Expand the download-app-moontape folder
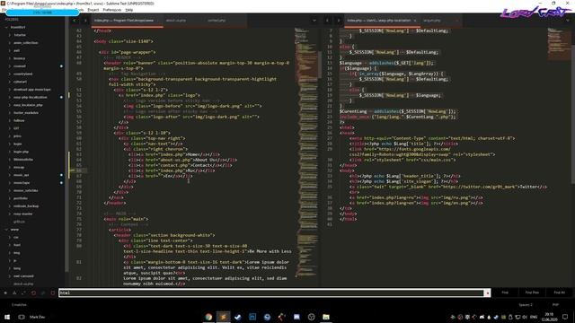Screen dimensions: 575x323 tap(10, 90)
